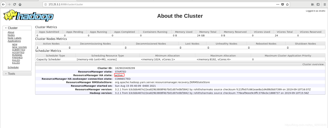The height and width of the screenshot is (128, 328).
Task: Click the Cluster ID value 1629020409299
Action: (x=125, y=68)
